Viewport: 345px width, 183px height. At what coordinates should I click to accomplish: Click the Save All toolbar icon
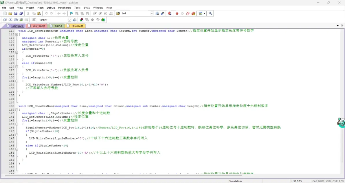coord(21,14)
